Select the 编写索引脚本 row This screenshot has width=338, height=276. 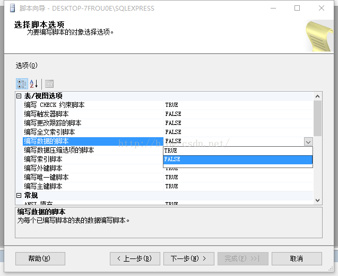point(93,160)
